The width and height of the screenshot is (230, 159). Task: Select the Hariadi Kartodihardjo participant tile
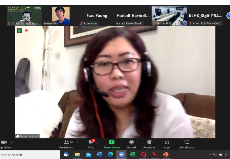click(x=133, y=16)
